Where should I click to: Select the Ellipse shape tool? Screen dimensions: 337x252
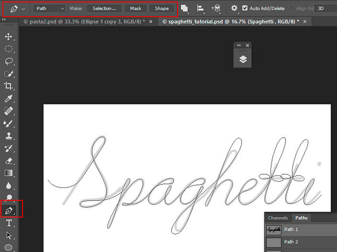(x=8, y=247)
